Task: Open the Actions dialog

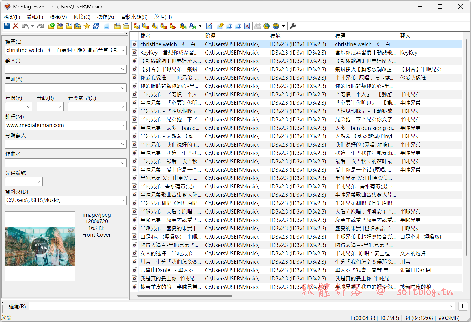Action: (183, 26)
